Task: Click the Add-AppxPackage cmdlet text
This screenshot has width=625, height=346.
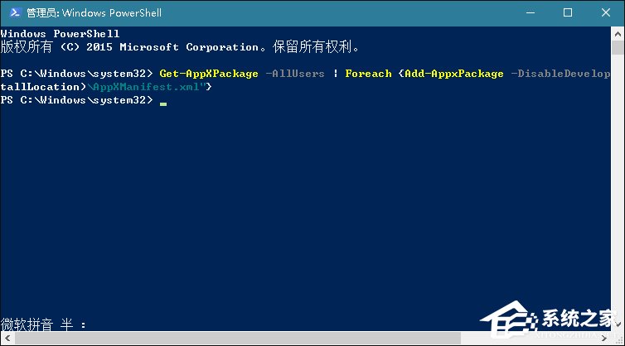Action: coord(454,74)
